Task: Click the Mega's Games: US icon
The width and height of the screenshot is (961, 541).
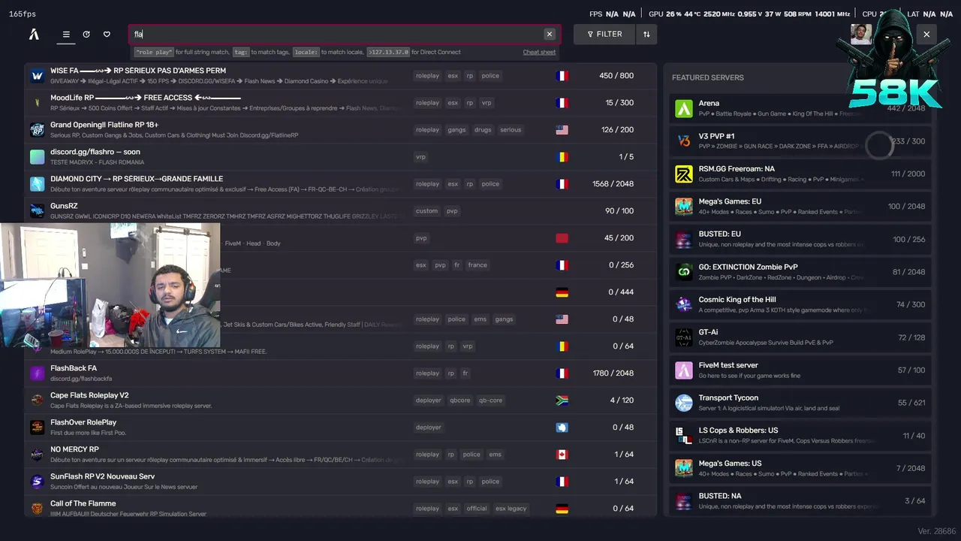Action: pyautogui.click(x=684, y=469)
